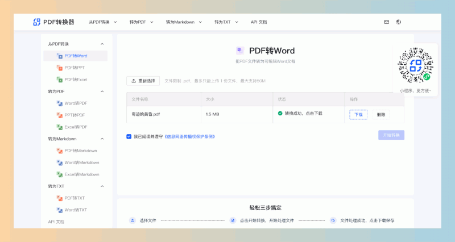The image size is (455, 242).
Task: Click the purple icon beside PDF转Word title
Action: click(x=240, y=51)
